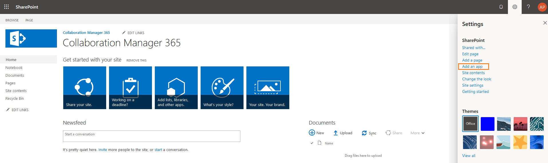The image size is (548, 163).
Task: Click the Name column header in Documents
Action: [329, 143]
